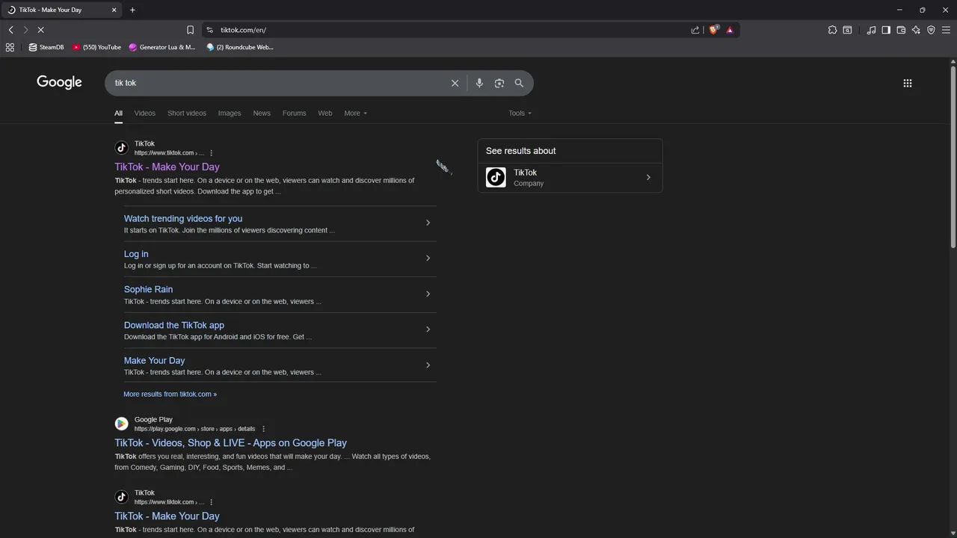This screenshot has height=538, width=957.
Task: Open the YouTube bookmark
Action: click(96, 47)
